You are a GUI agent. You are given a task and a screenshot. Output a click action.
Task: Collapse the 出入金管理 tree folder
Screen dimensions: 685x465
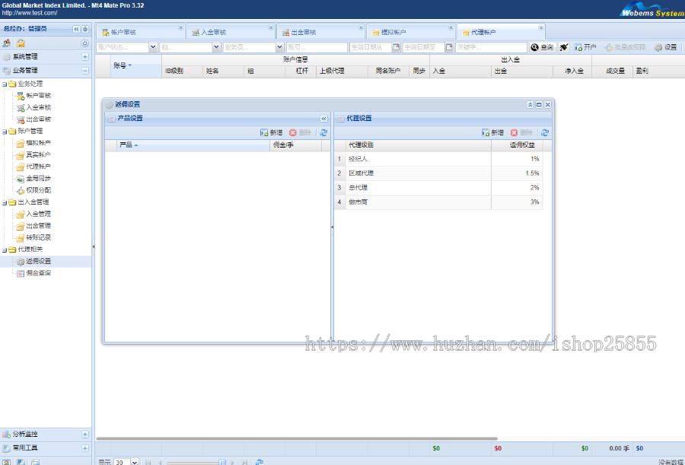click(x=5, y=202)
